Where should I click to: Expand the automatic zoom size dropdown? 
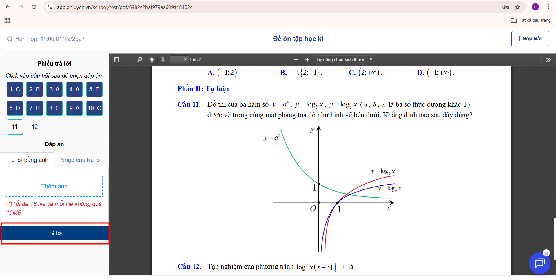[x=344, y=59]
